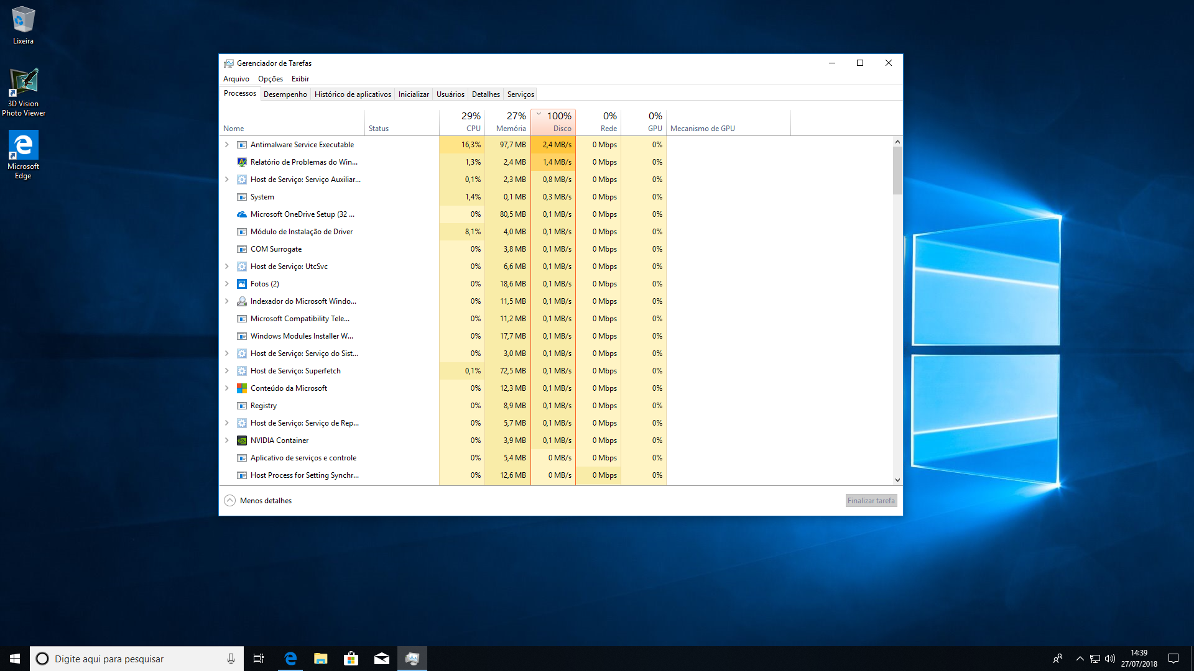Sort by the Nome column header

(292, 122)
